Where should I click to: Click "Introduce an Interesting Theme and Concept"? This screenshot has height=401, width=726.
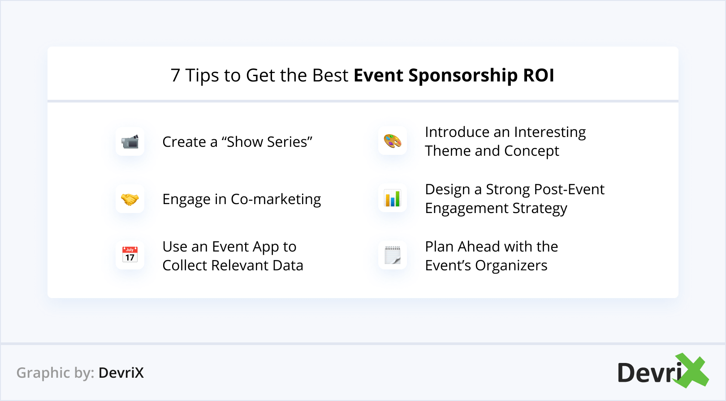[x=505, y=141]
